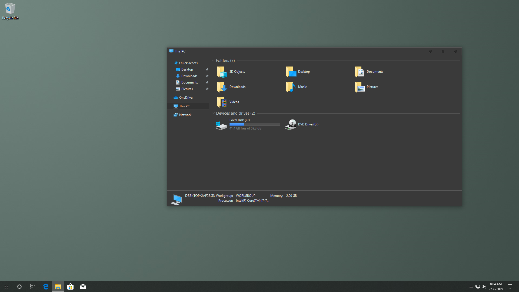Collapse the Devices and drives group

click(x=213, y=113)
